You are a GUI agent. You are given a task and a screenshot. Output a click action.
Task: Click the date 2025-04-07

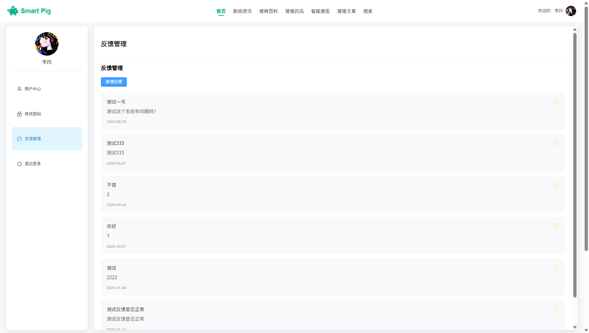coord(116,164)
